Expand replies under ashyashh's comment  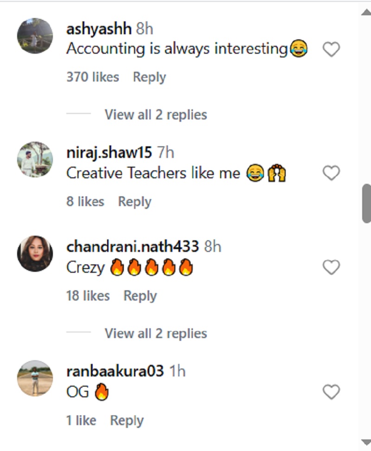(x=156, y=114)
